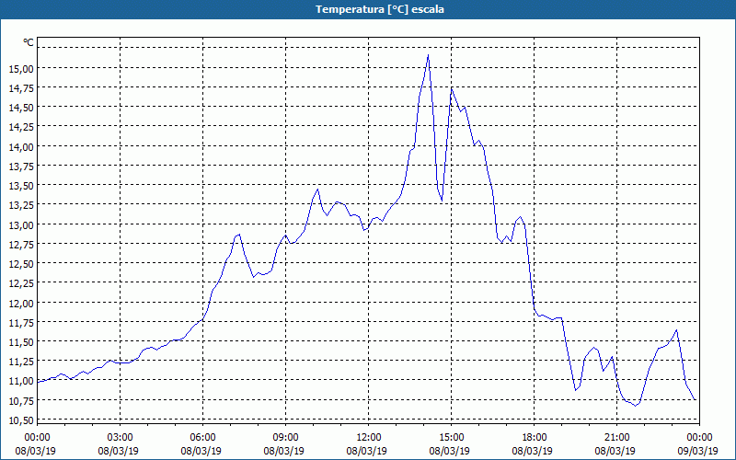Image resolution: width=736 pixels, height=460 pixels.
Task: Select the 00:00 label above 09/03/19
Action: click(x=700, y=438)
